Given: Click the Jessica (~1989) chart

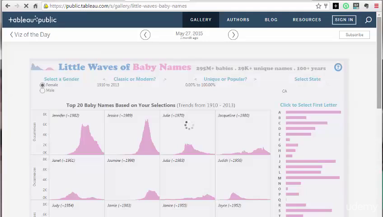Looking at the screenshot, I should [132, 133].
